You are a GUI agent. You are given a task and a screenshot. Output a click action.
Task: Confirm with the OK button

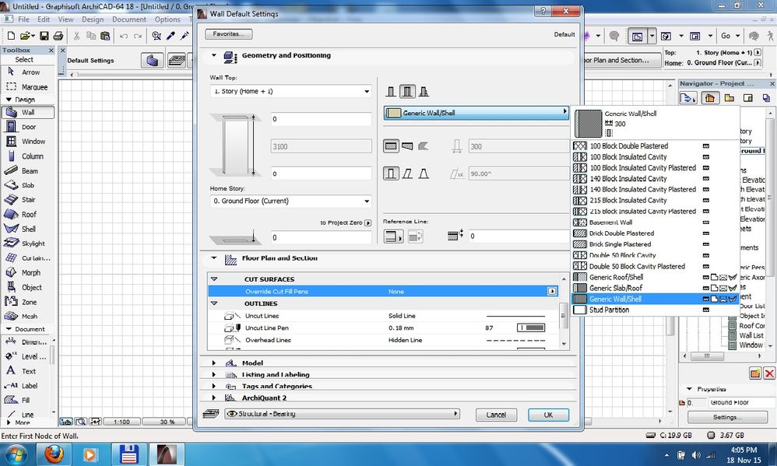point(548,415)
